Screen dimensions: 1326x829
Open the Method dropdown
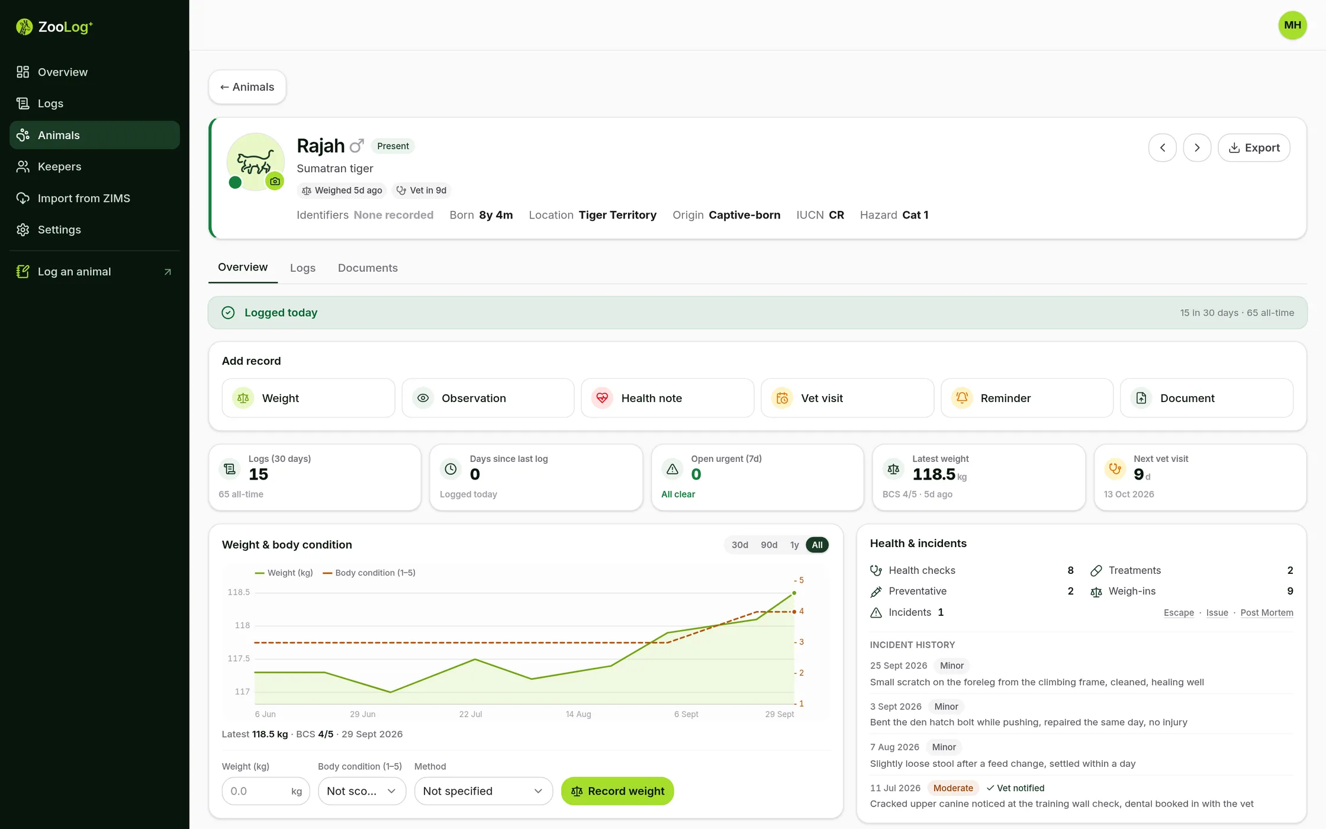click(483, 791)
